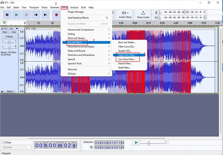
Task: Open Plugin Manager from Effect menu
Action: [76, 12]
